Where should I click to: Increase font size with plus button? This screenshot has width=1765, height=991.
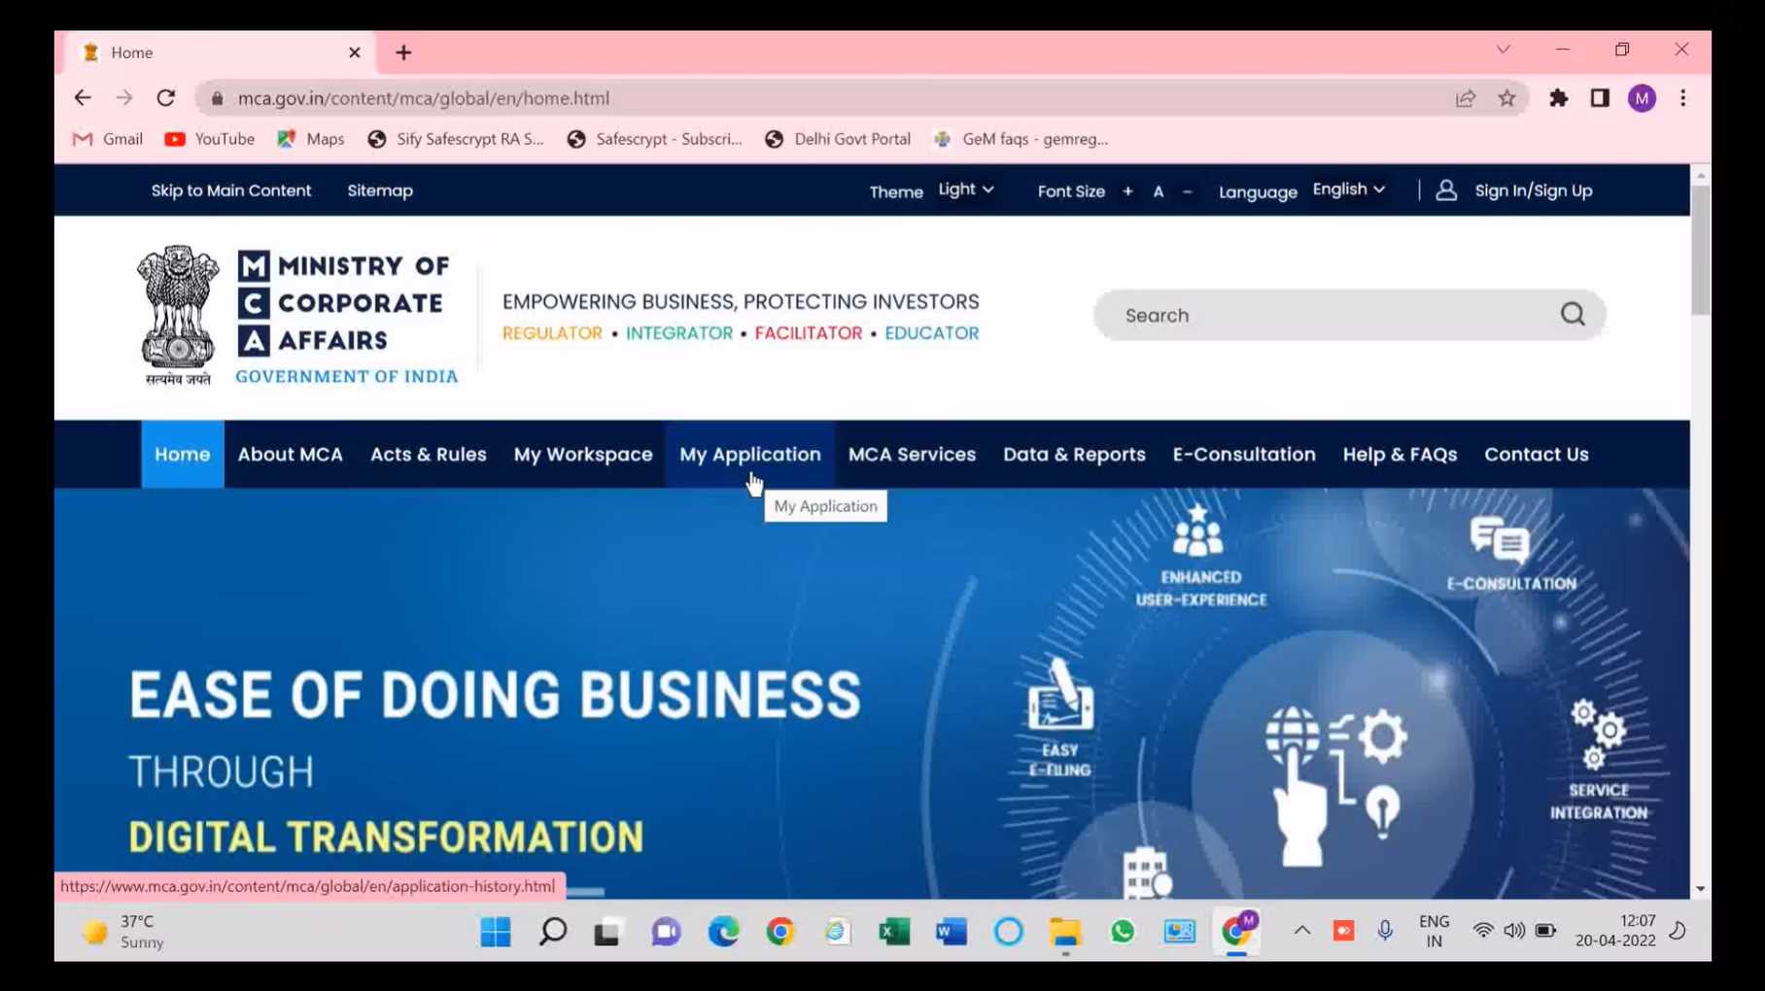[1127, 191]
